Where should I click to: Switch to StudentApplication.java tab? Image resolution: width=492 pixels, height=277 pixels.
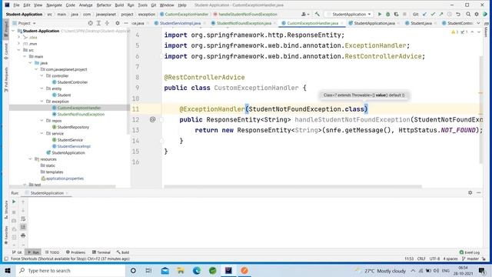pos(374,23)
